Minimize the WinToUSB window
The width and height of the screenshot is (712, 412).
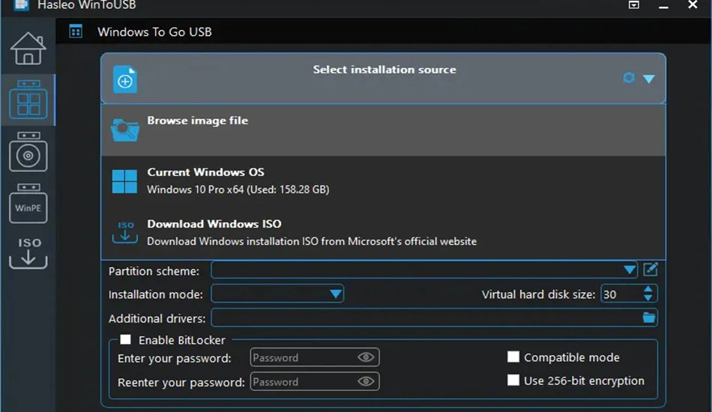[x=663, y=6]
